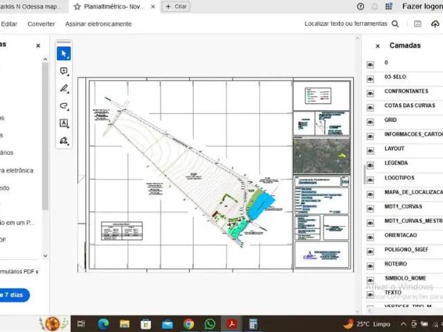Click the save disk icon
443x332 pixels.
pyautogui.click(x=417, y=24)
